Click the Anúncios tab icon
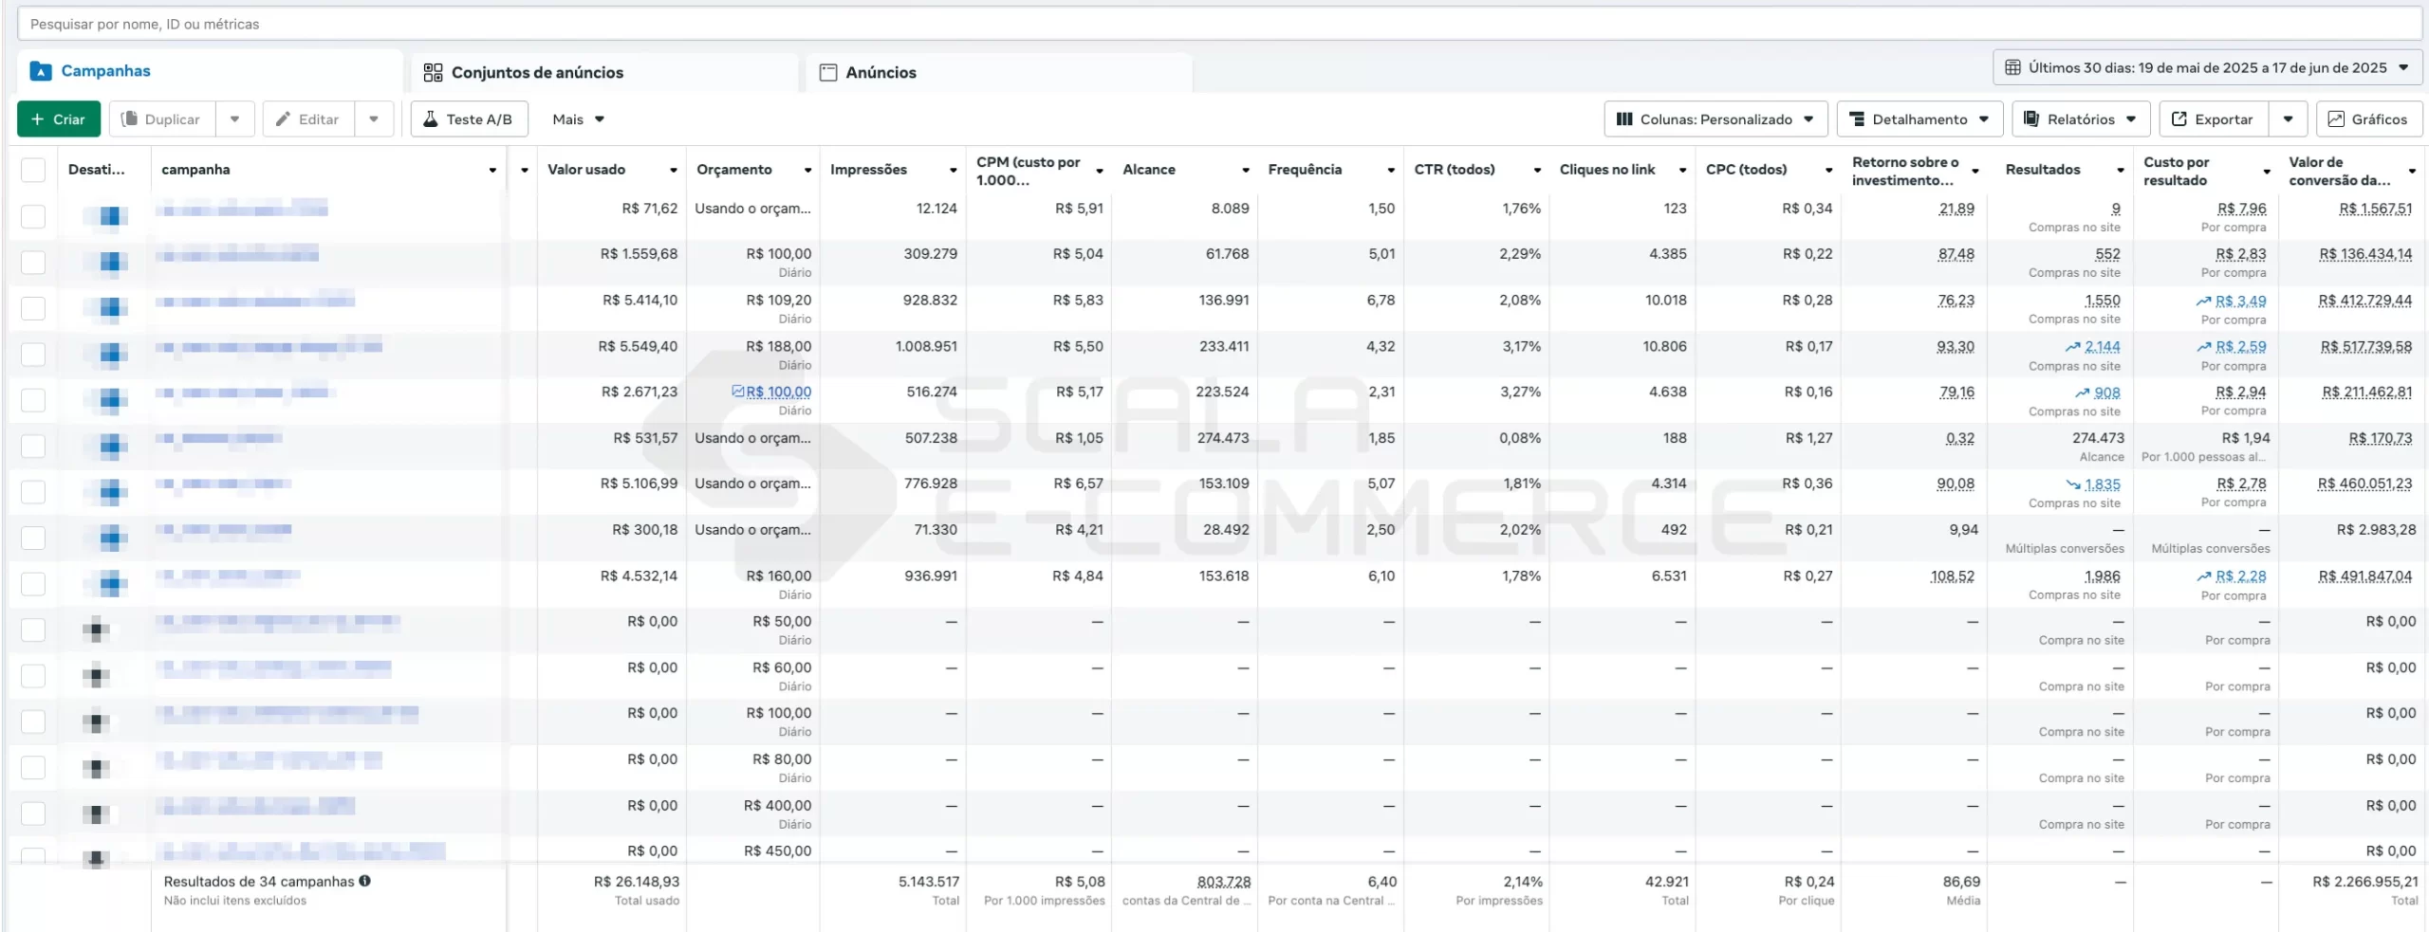This screenshot has width=2429, height=932. coord(828,73)
